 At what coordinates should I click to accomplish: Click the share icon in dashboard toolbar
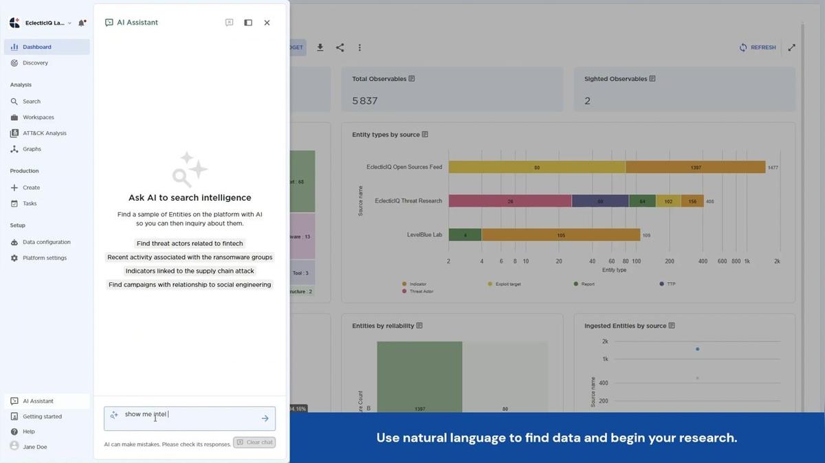point(340,47)
